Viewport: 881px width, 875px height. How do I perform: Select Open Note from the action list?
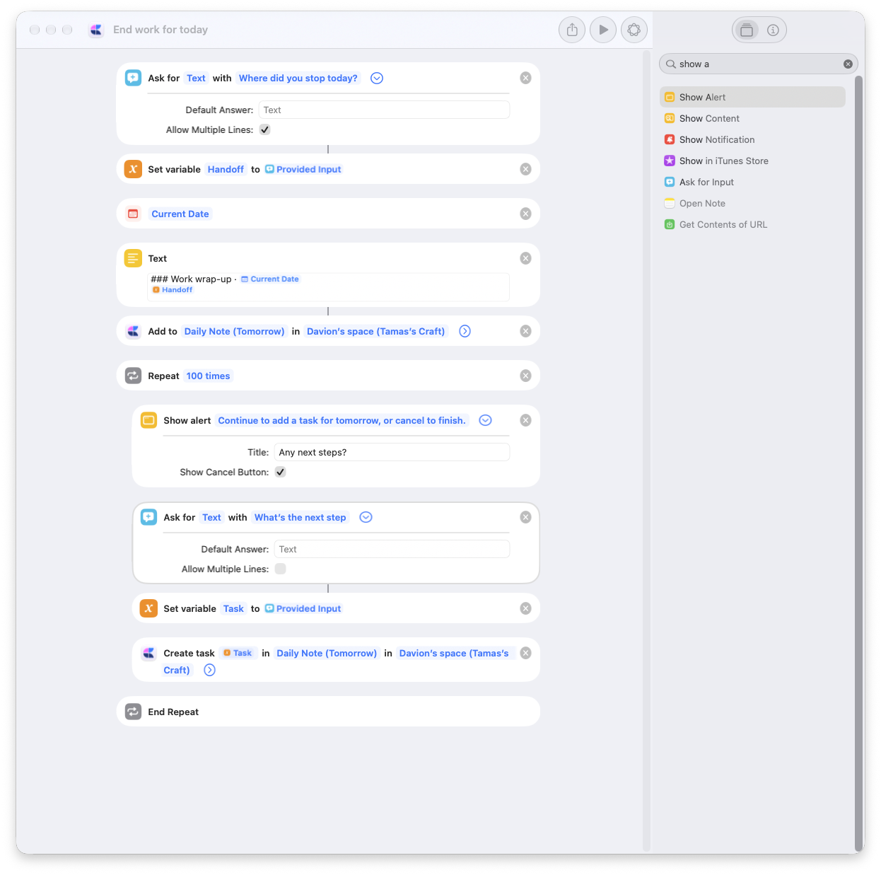coord(752,203)
